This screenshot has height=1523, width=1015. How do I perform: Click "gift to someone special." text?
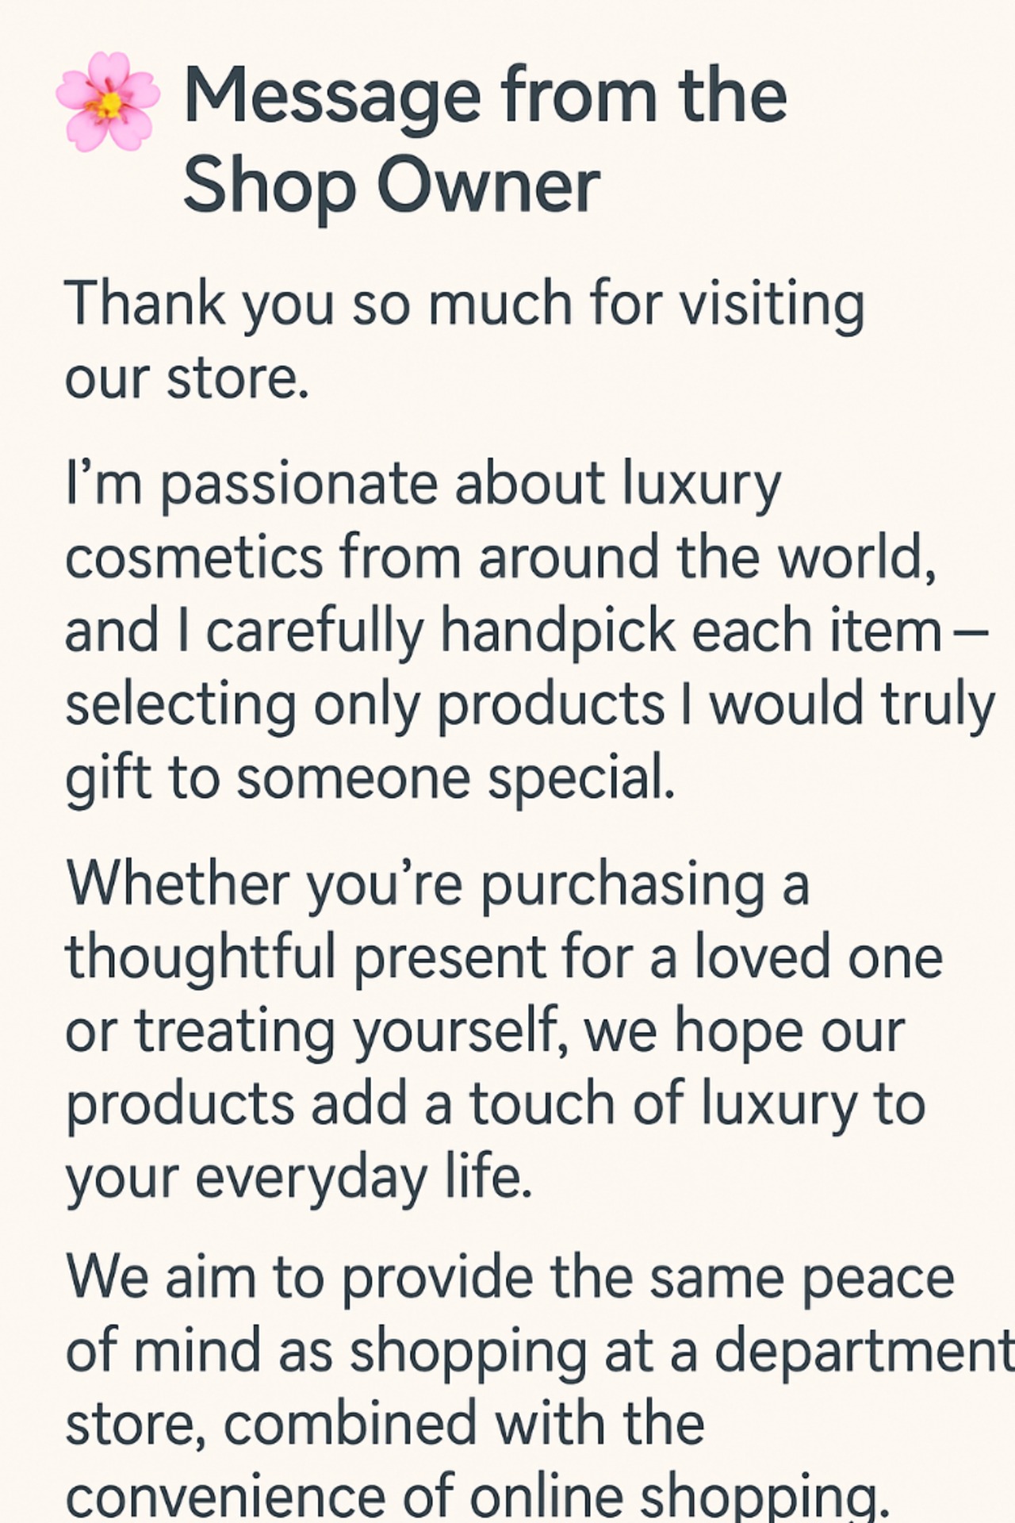tap(370, 778)
